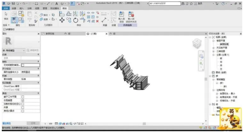The width and height of the screenshot is (244, 133).
Task: Select the Trim/Extend to Corner tool
Action: pos(82,20)
